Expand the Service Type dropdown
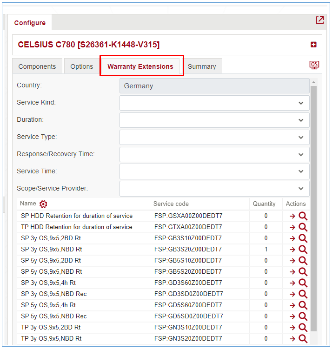This screenshot has height=349, width=332. tap(214, 137)
